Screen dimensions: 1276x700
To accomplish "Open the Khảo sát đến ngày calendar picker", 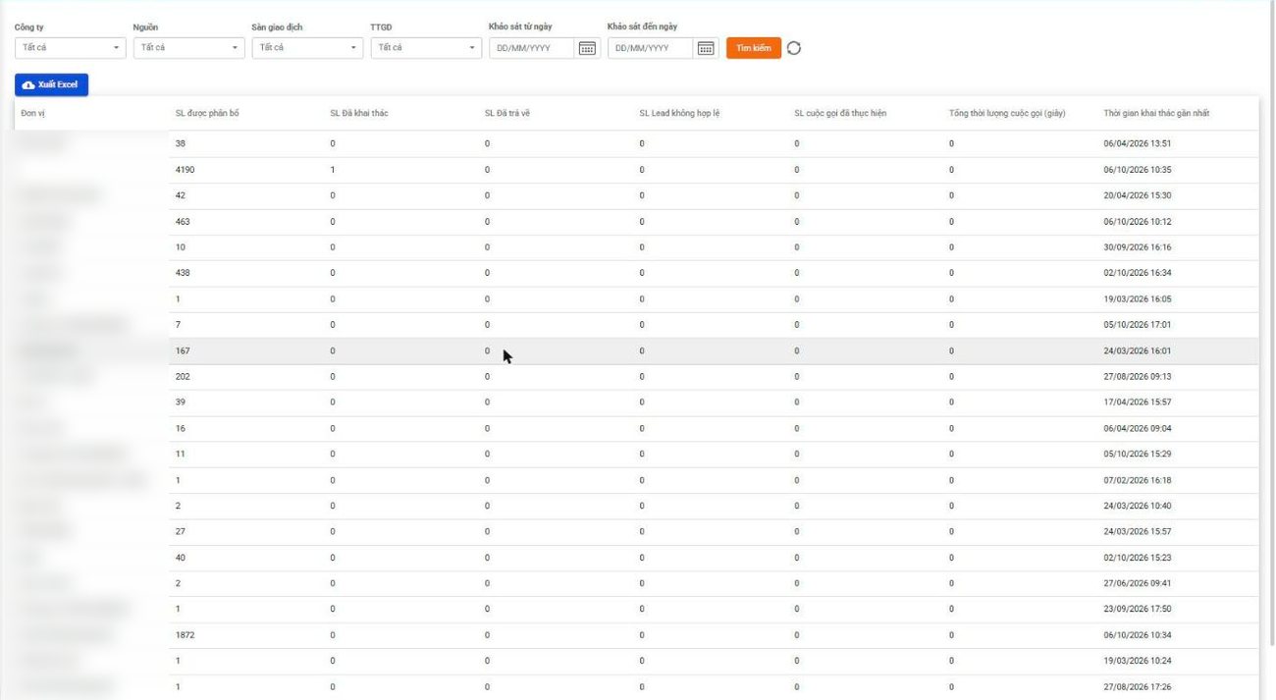I will [707, 48].
